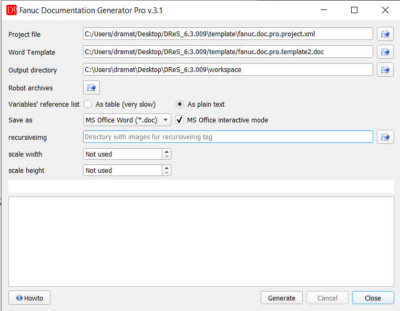Click the Fanuc Documentation Generator app icon

(12, 10)
